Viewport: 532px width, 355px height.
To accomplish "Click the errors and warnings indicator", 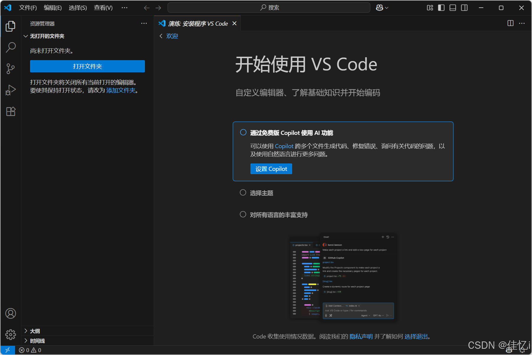I will 30,350.
